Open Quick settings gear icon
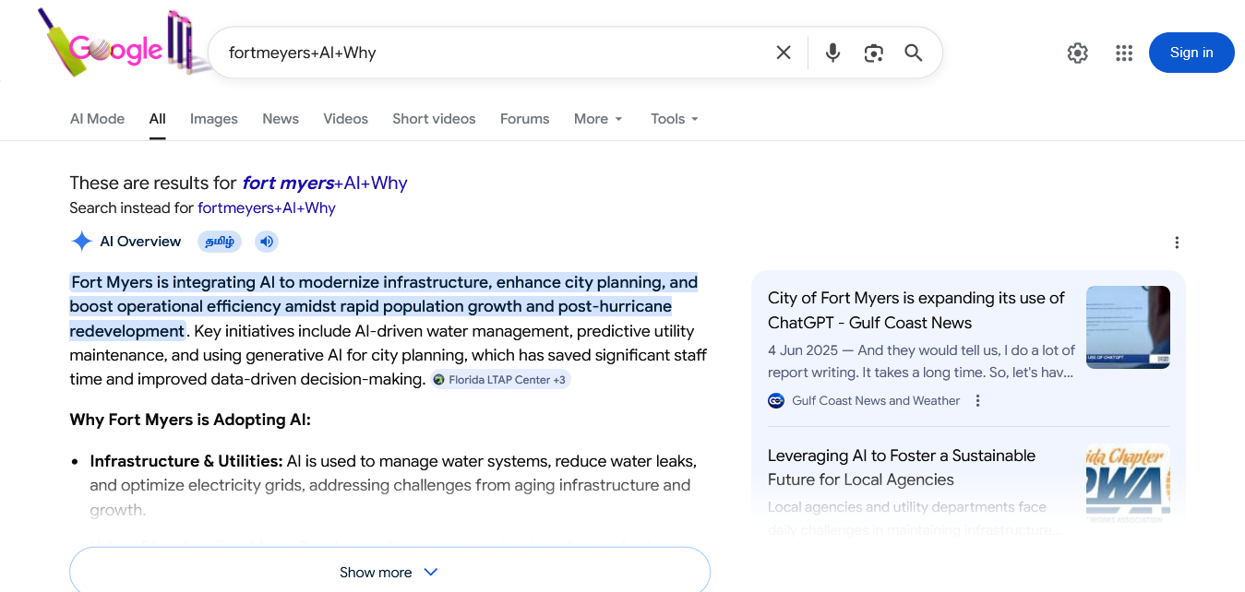 point(1077,53)
